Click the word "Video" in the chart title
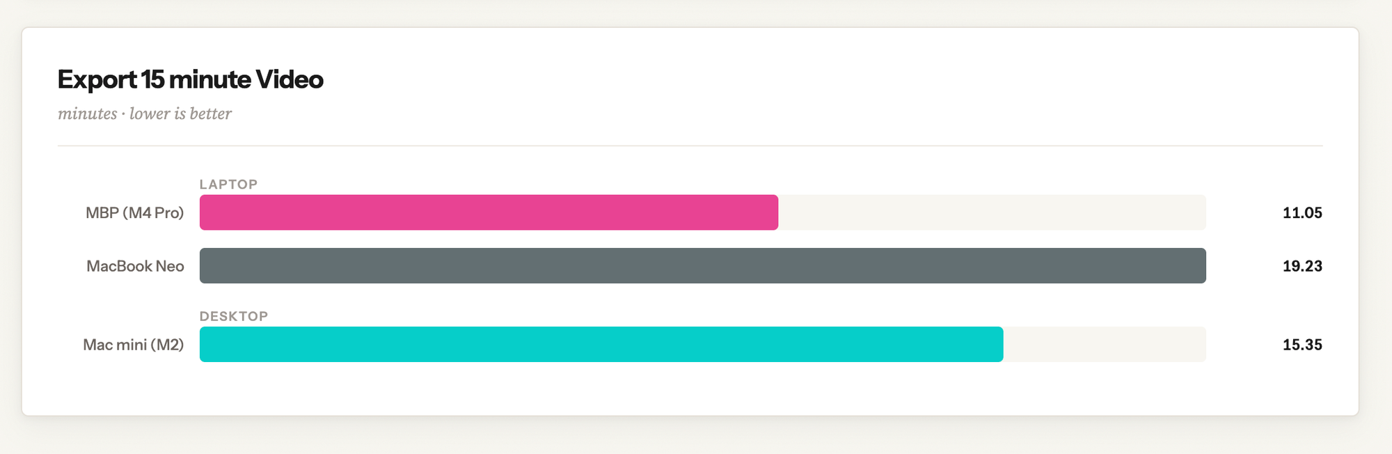1392x454 pixels. (290, 80)
